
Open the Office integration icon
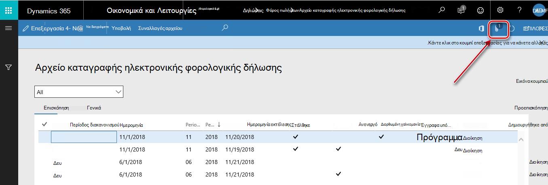(481, 28)
